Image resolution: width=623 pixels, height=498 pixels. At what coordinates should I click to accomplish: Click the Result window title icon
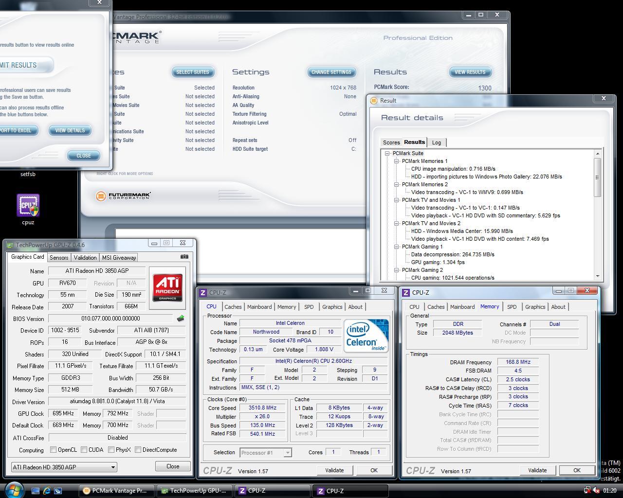click(374, 101)
